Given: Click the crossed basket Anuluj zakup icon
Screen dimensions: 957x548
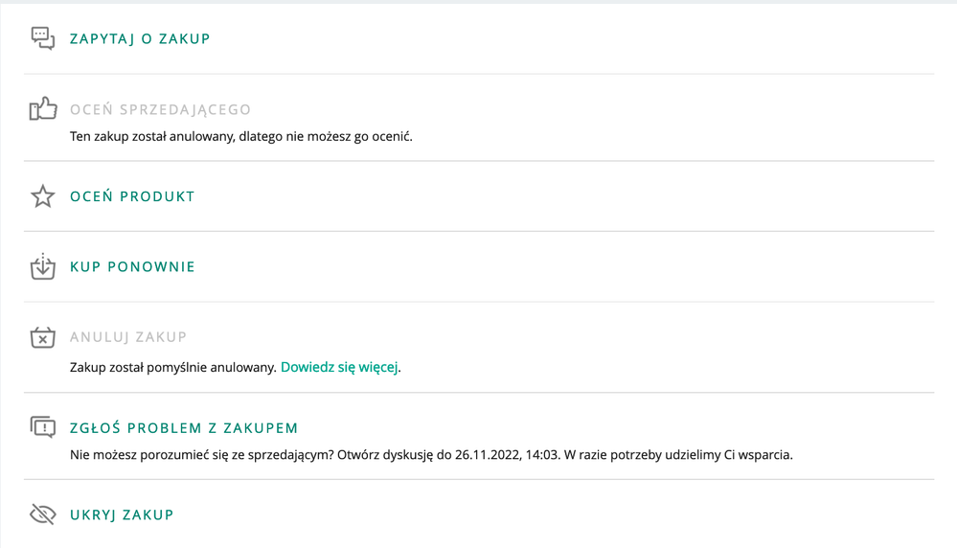Looking at the screenshot, I should (x=43, y=337).
